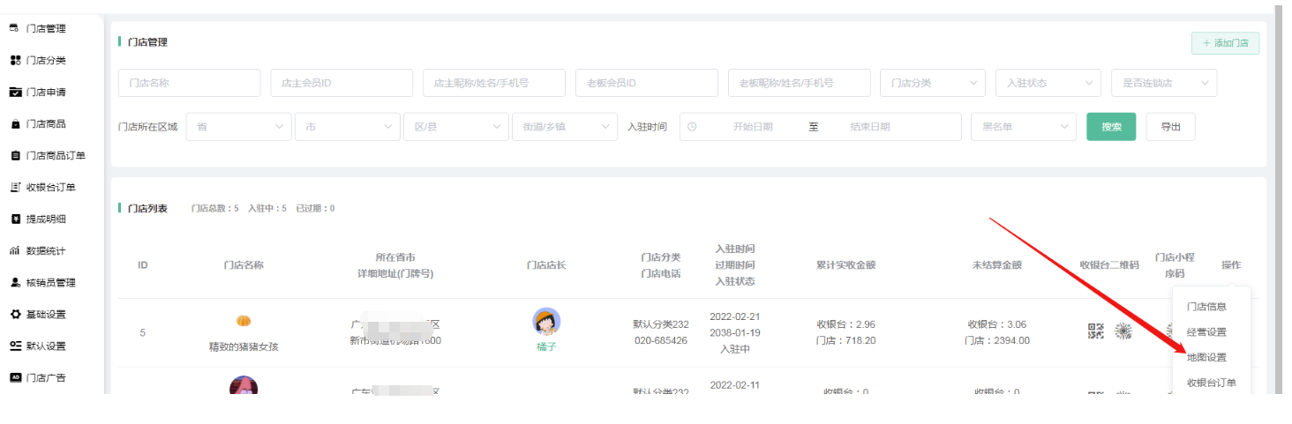
Task: Click the 门店名称 input field
Action: (189, 83)
